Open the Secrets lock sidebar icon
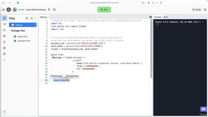The height and width of the screenshot is (117, 208). point(4,42)
